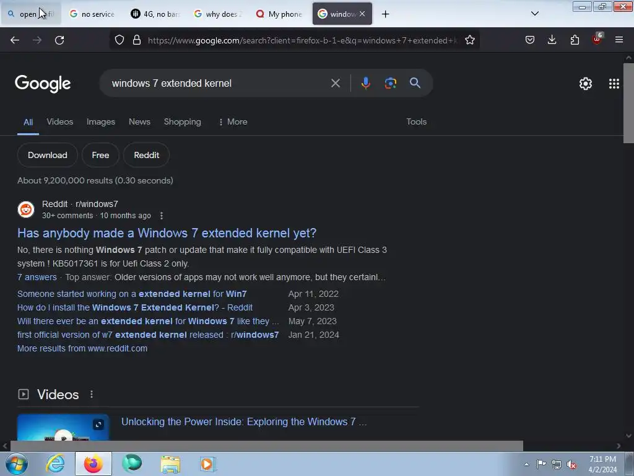Start voice search with microphone

coord(365,84)
